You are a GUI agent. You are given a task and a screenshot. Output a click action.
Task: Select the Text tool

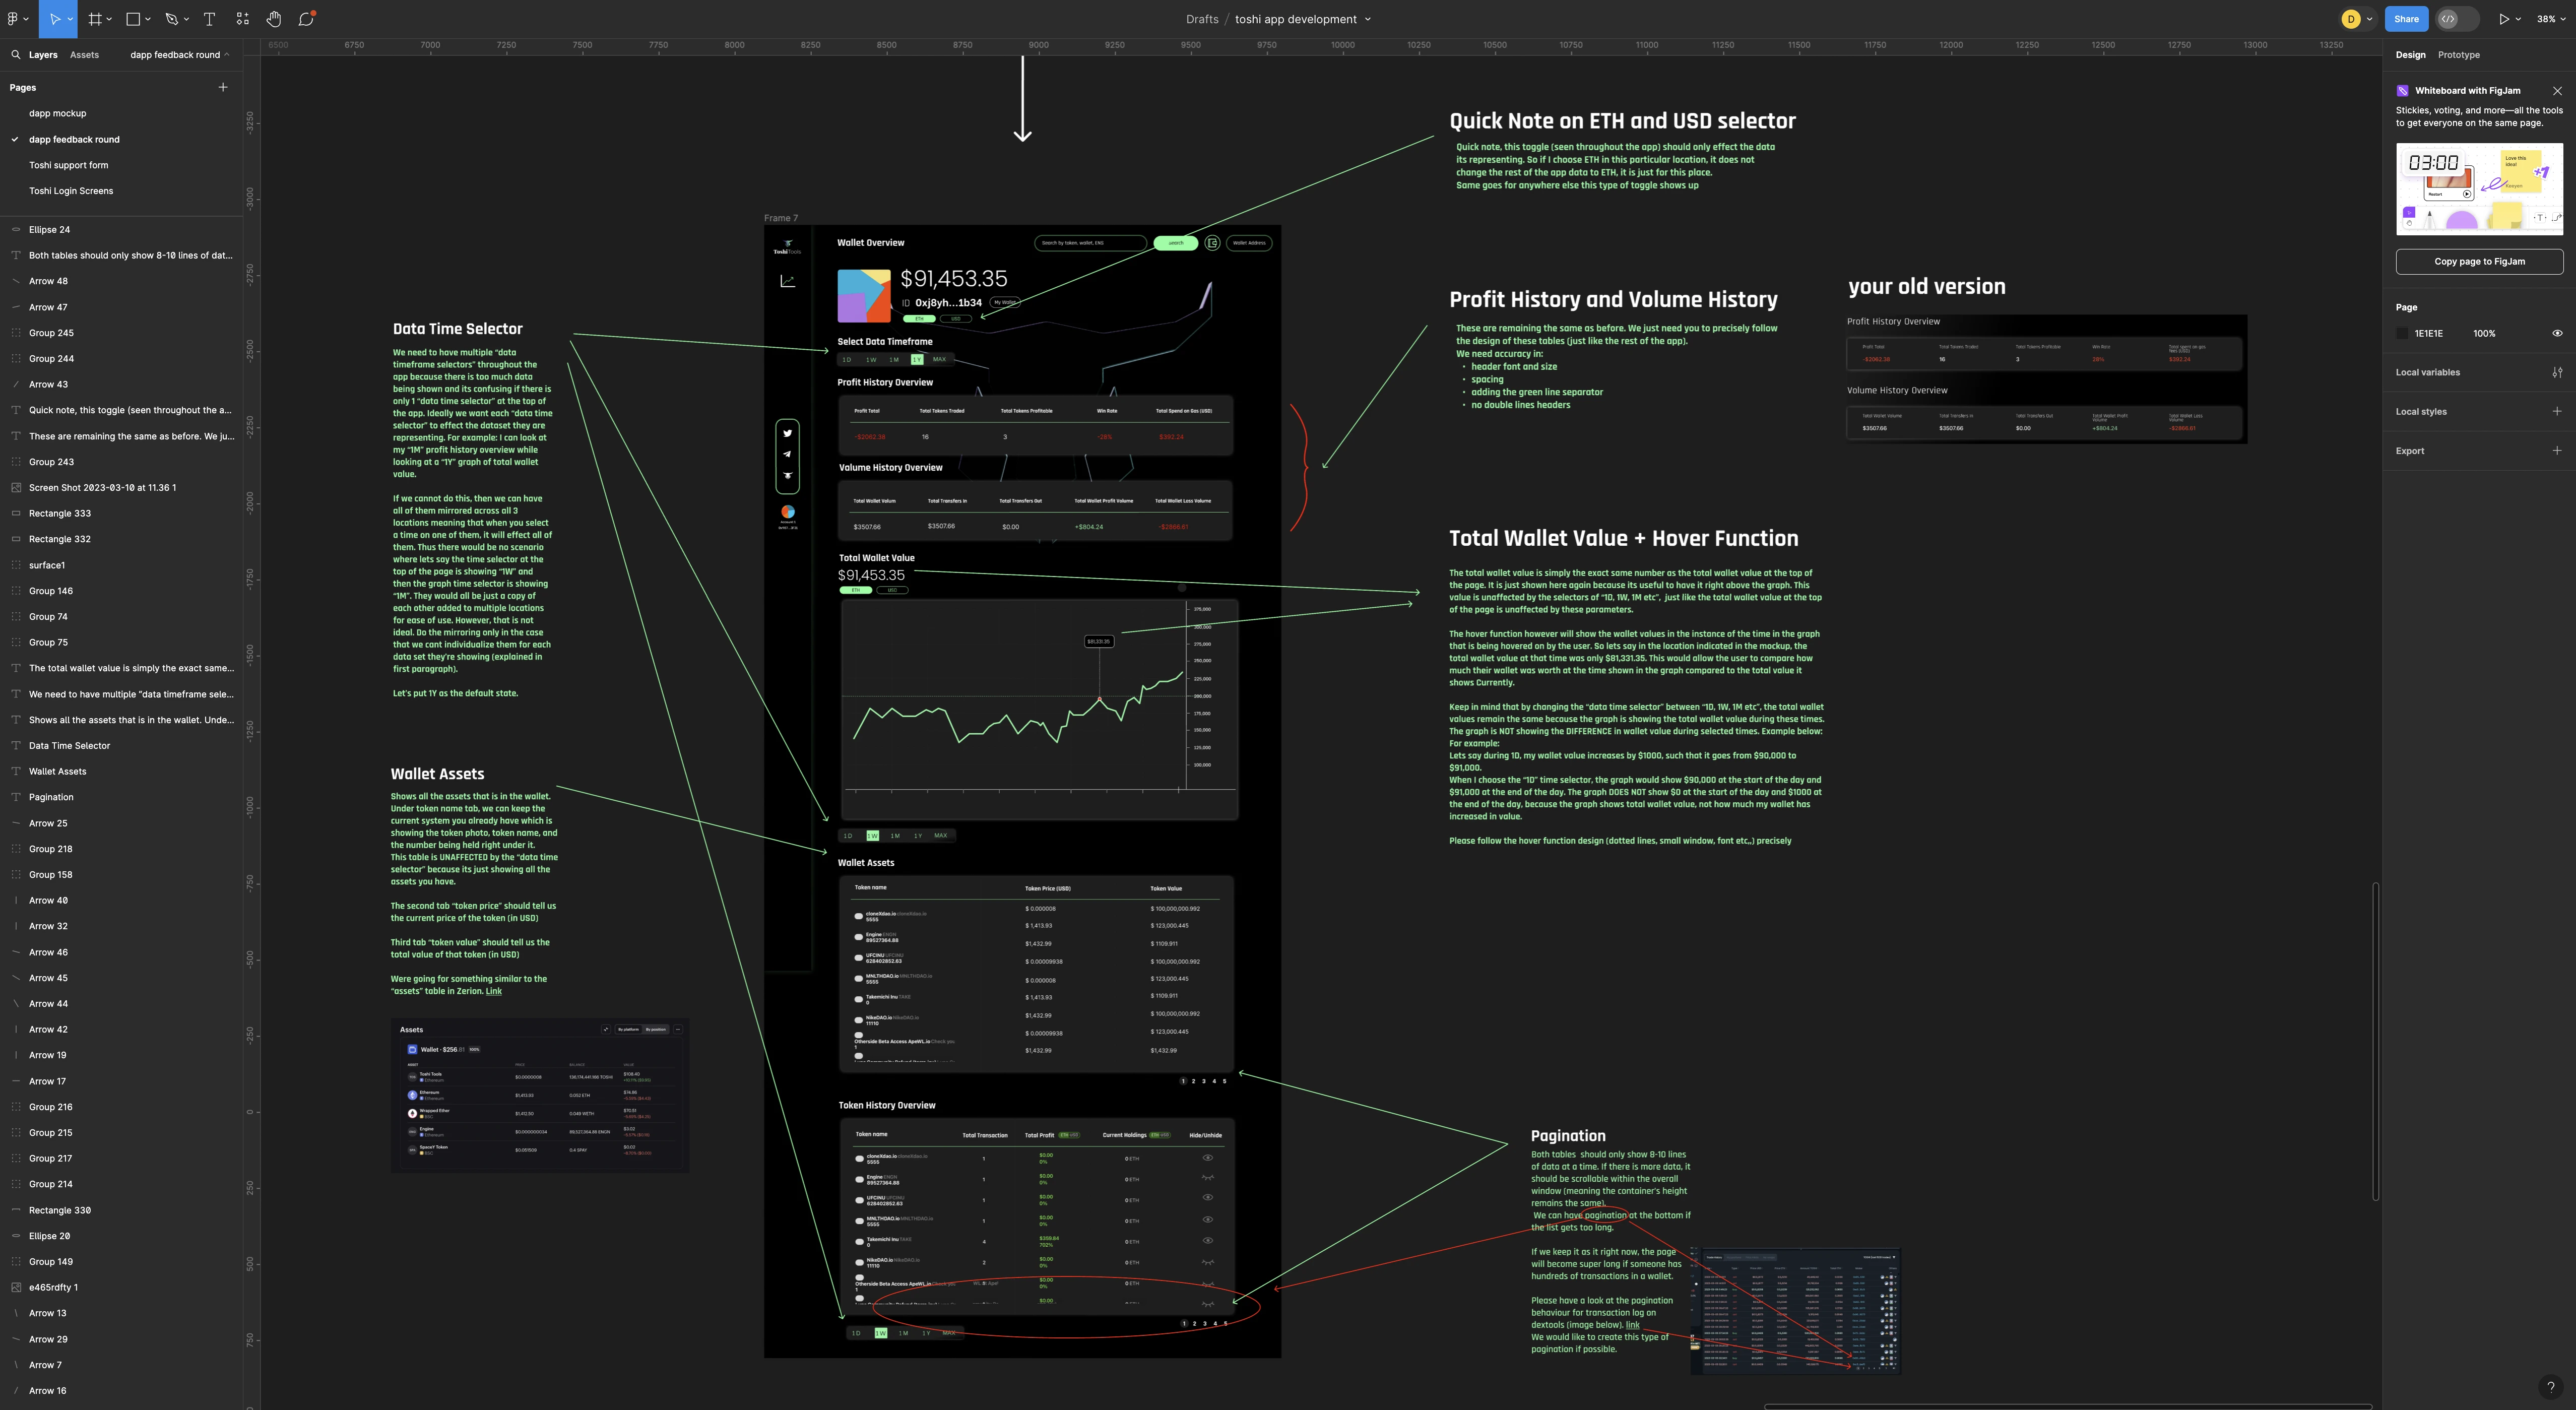[x=209, y=19]
